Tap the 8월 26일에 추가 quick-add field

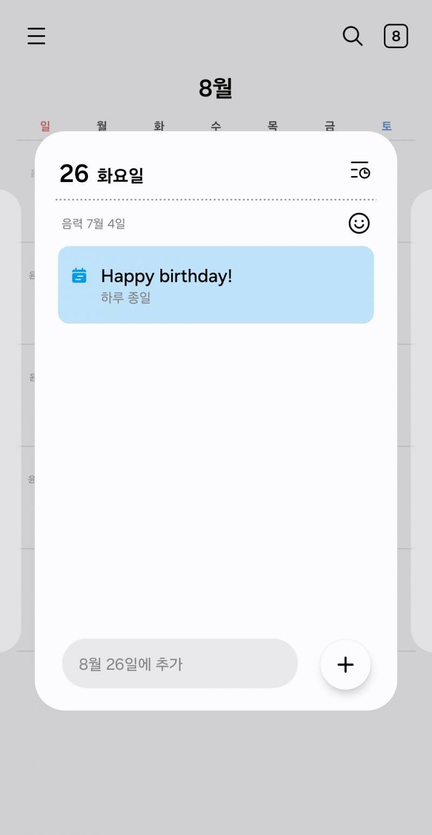tap(180, 664)
